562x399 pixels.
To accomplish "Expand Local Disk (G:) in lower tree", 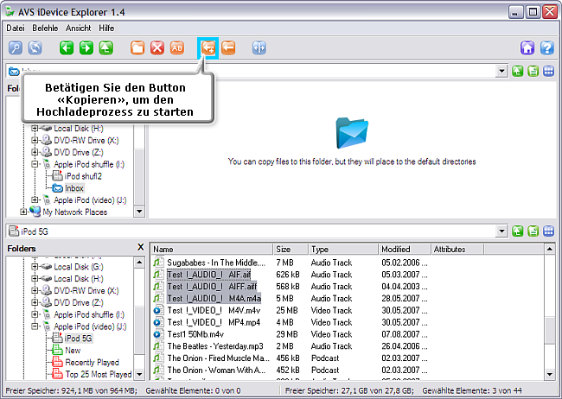I will [x=35, y=267].
